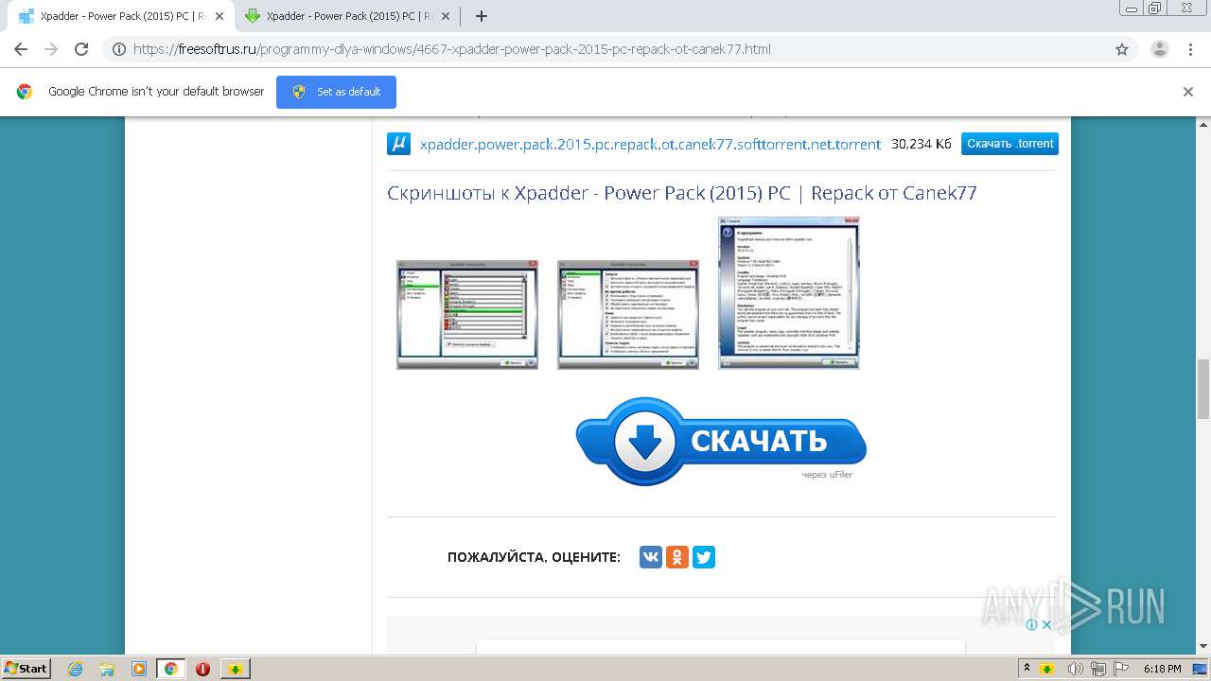Click the ad info icon
The width and height of the screenshot is (1211, 681).
1031,624
